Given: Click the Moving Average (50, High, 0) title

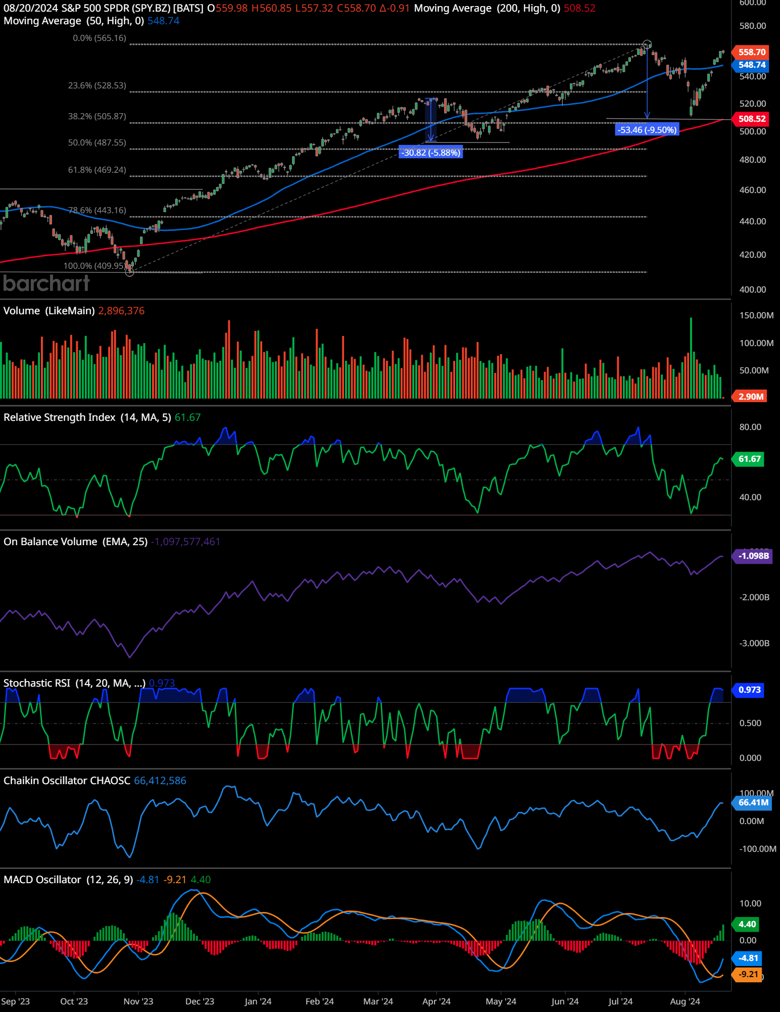Looking at the screenshot, I should 74,21.
